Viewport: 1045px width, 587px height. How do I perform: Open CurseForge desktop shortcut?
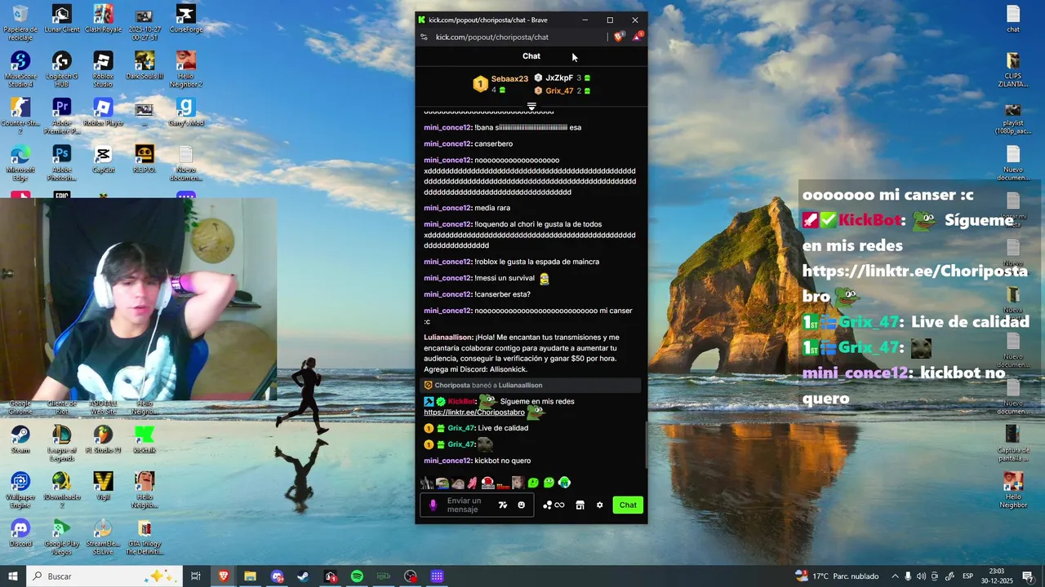coord(185,20)
